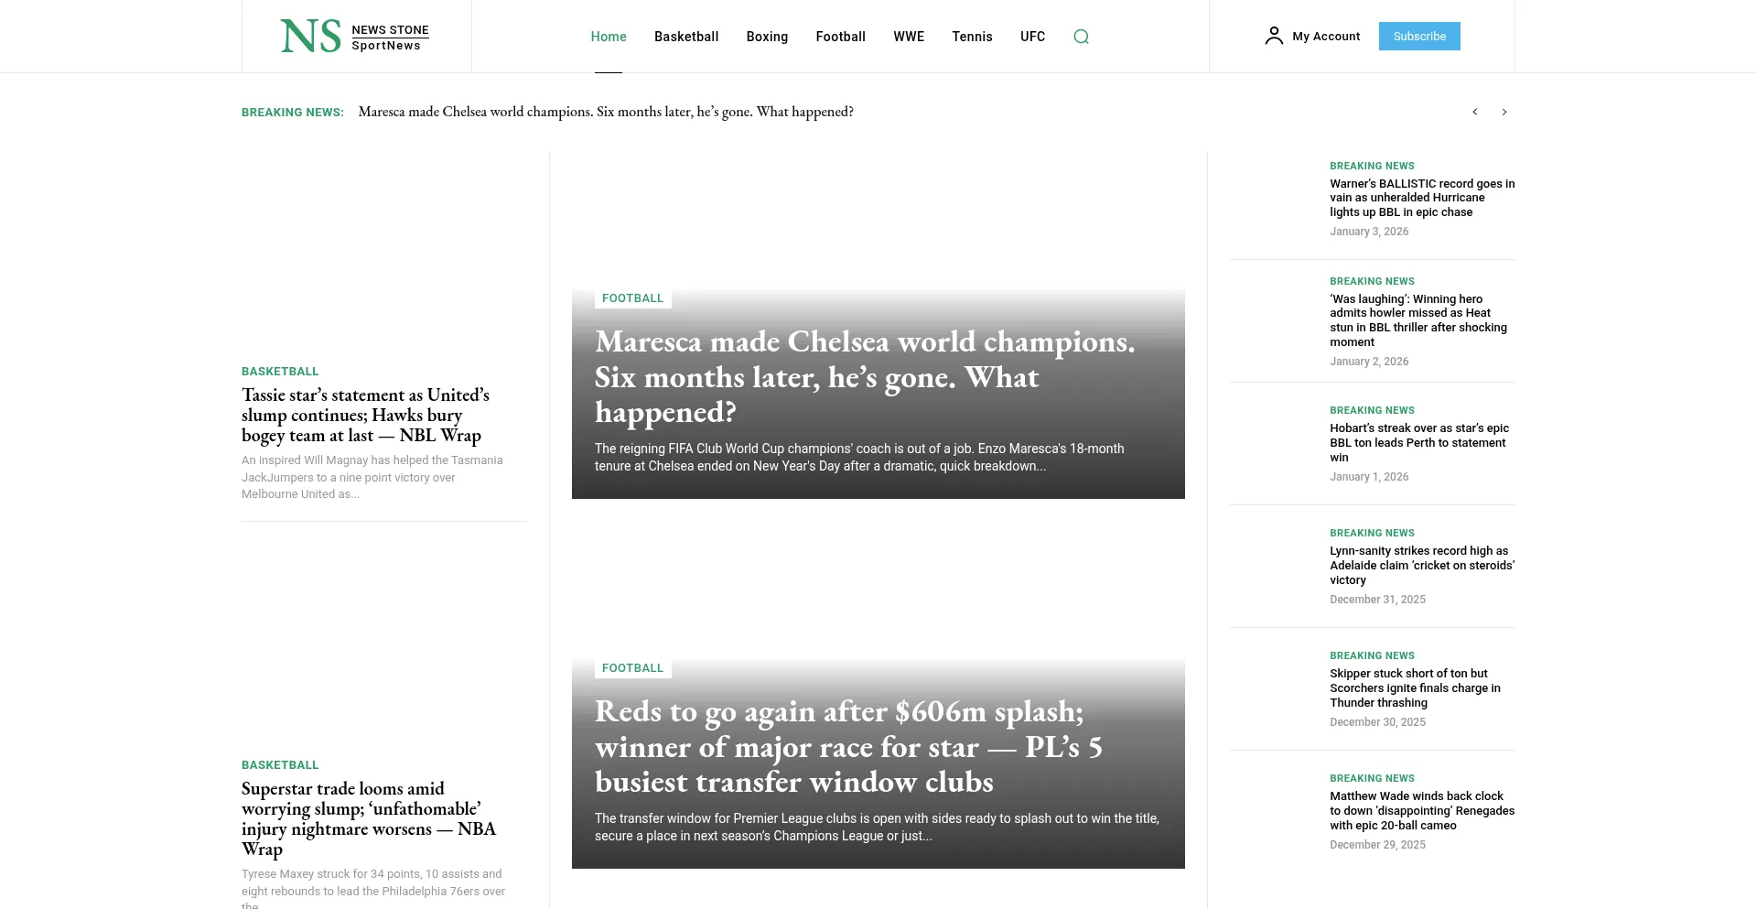Open the UFC section

[1032, 37]
